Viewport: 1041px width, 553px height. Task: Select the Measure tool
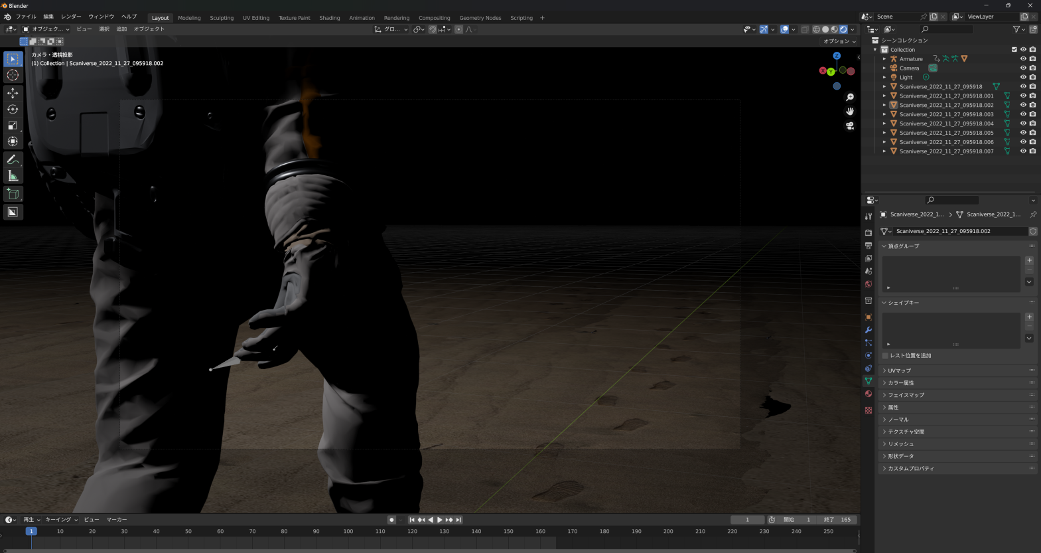click(13, 176)
